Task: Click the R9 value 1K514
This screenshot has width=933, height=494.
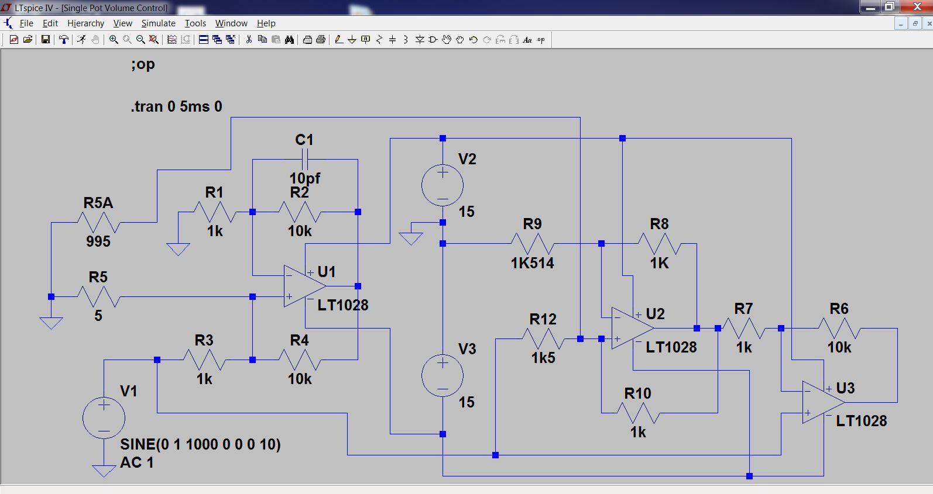Action: coord(532,263)
